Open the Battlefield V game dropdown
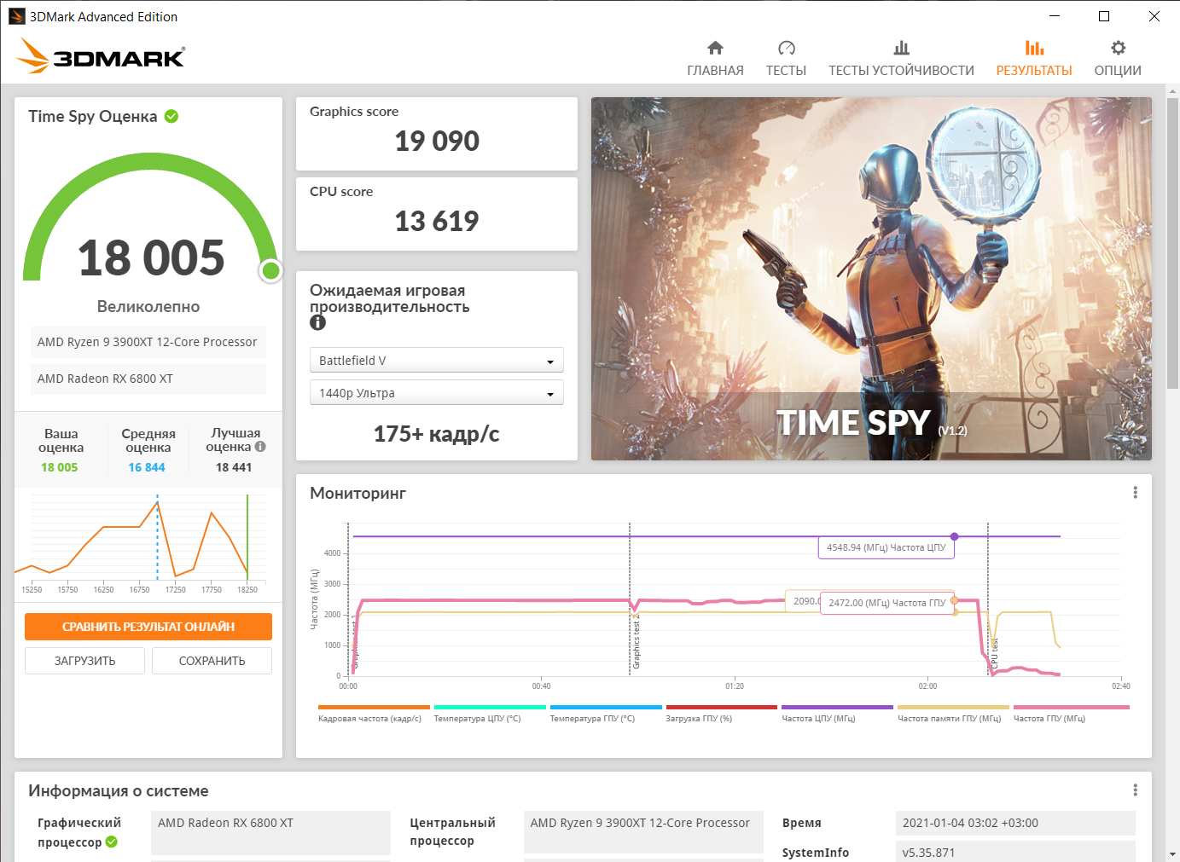 pyautogui.click(x=436, y=361)
